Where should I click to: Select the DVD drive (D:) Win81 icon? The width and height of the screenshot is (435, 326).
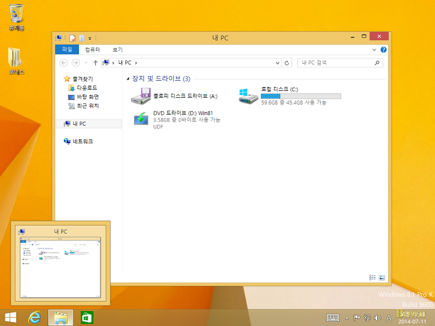(x=141, y=119)
